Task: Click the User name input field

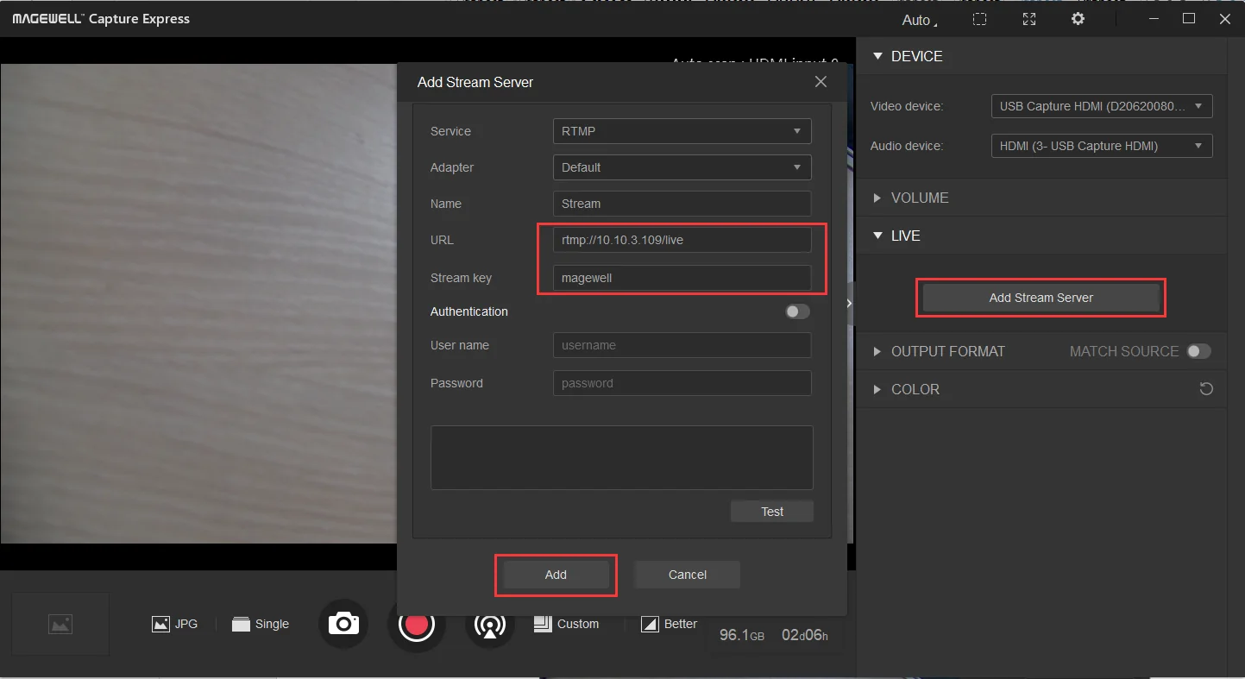Action: click(682, 345)
